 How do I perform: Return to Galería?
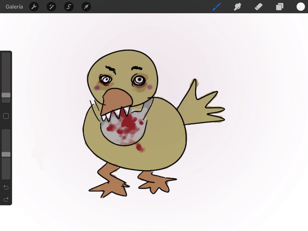click(14, 7)
